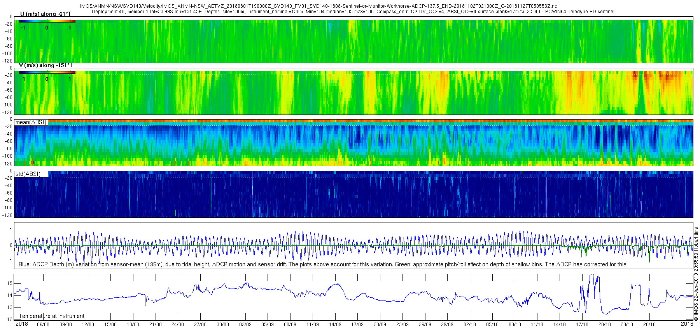Click the 17/10 date tick label
Screen dimensions: 700x330
[582, 324]
